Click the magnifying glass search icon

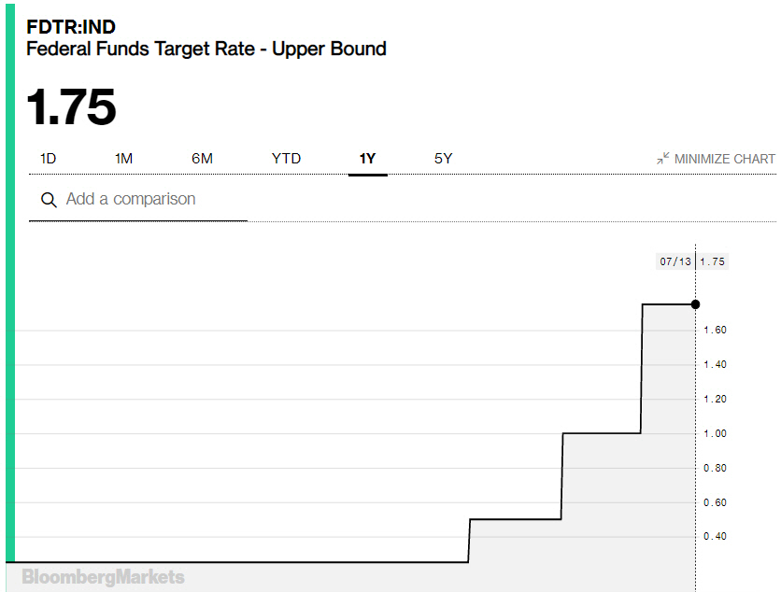(48, 200)
